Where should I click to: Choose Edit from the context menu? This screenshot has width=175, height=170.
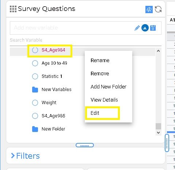[x=95, y=113]
